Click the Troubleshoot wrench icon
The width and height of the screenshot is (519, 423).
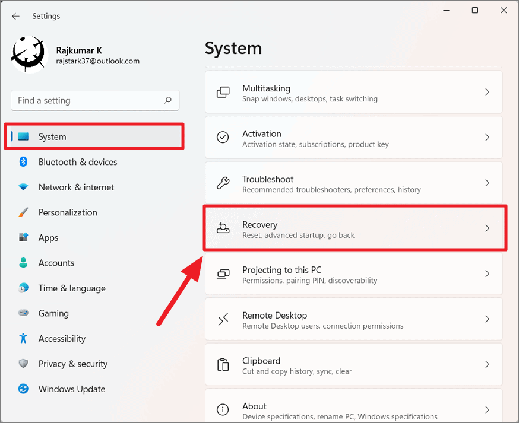[223, 183]
